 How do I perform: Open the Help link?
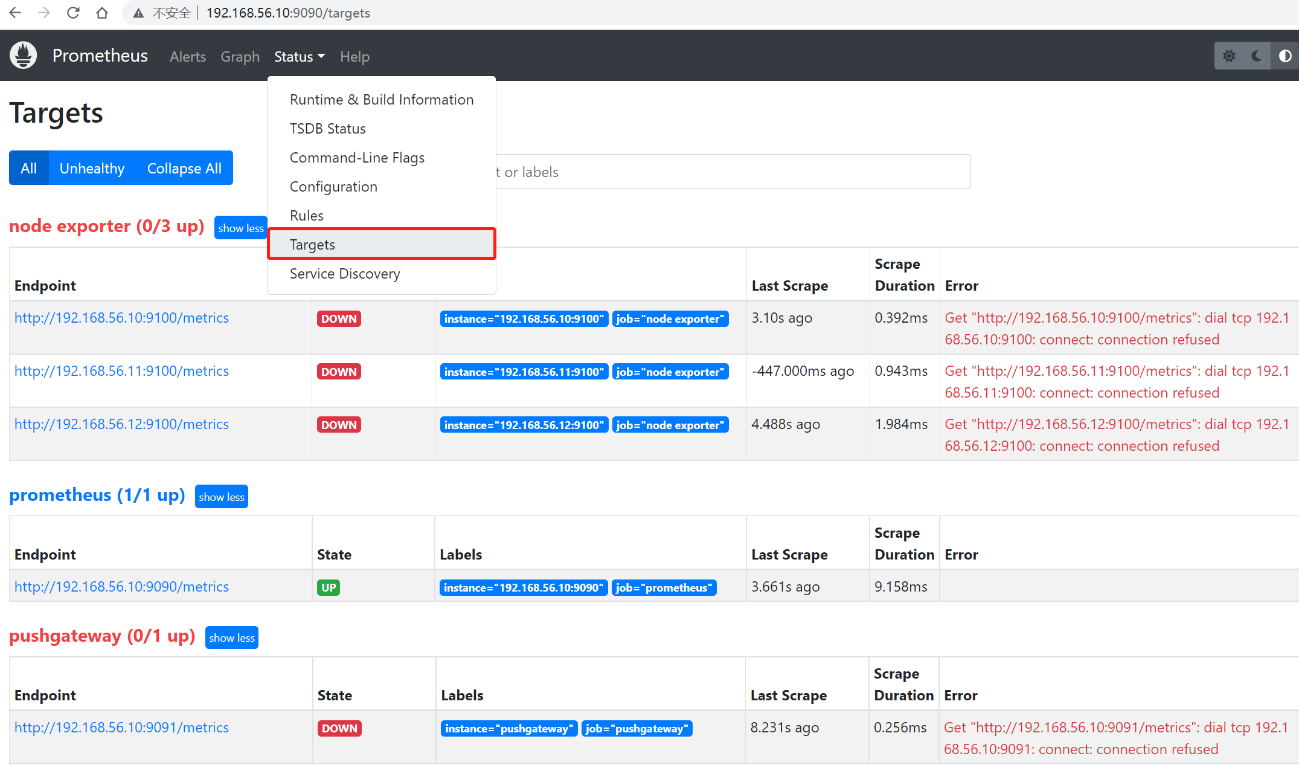click(x=354, y=56)
